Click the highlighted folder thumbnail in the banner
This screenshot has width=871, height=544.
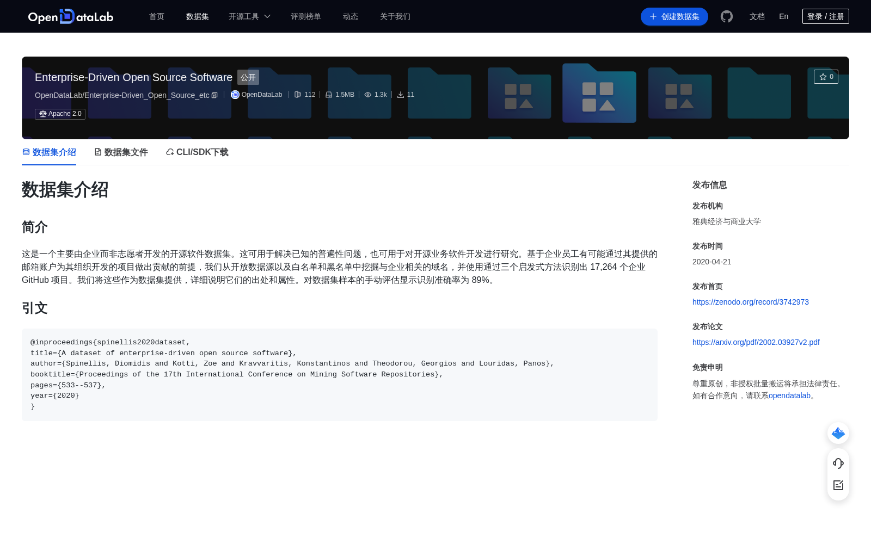pyautogui.click(x=599, y=93)
